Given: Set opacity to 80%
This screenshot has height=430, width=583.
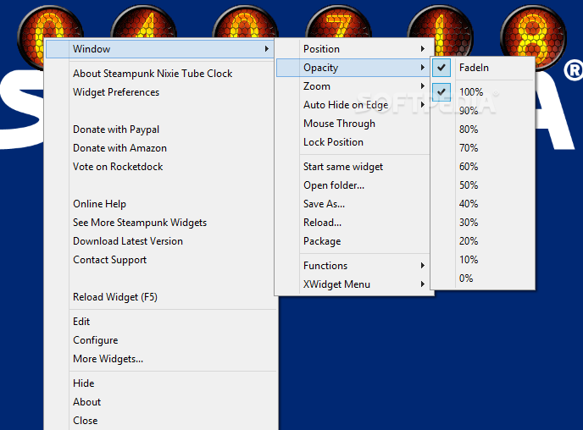Looking at the screenshot, I should coord(483,130).
